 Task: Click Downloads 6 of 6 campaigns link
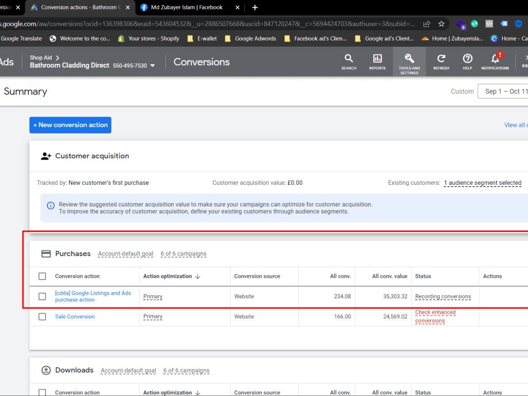click(x=186, y=371)
